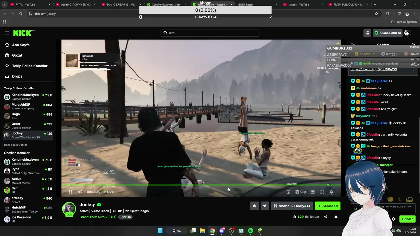This screenshot has height=236, width=420.
Task: Open recommended channel Ryda
Action: (28, 171)
